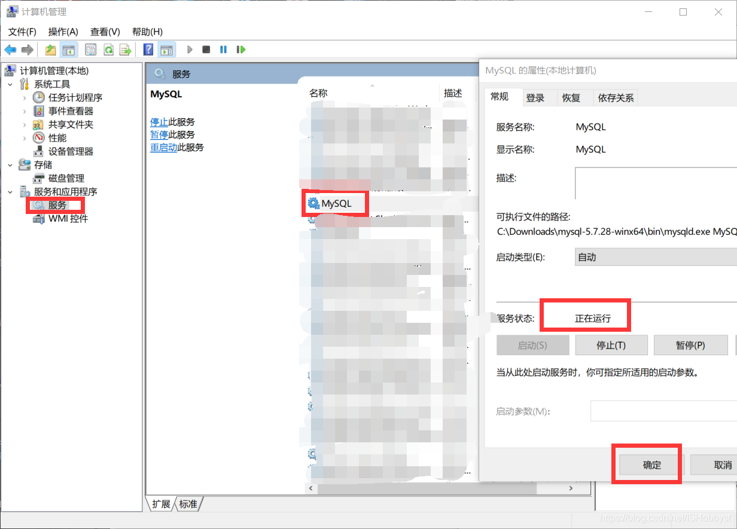Switch to the 依存关系 tab
Screen dimensions: 737x529
click(x=616, y=98)
